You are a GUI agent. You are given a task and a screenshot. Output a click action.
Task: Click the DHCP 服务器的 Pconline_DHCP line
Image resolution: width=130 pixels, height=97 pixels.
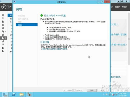(x=60, y=27)
